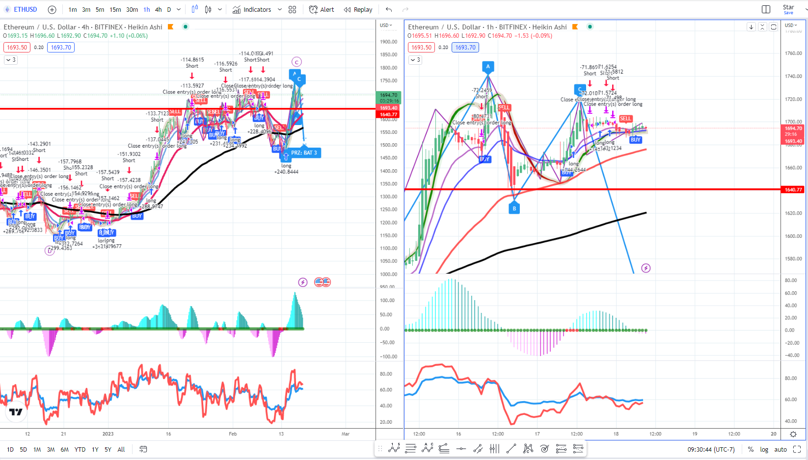Open the indicator templates grid icon
Image resolution: width=808 pixels, height=460 pixels.
tap(293, 9)
